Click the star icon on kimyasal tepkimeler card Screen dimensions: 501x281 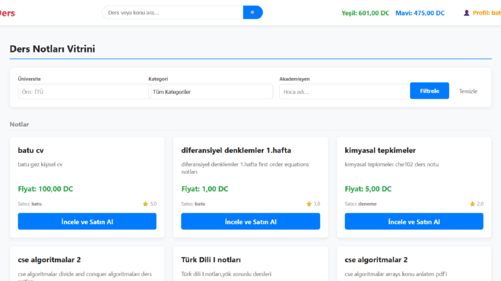[472, 204]
